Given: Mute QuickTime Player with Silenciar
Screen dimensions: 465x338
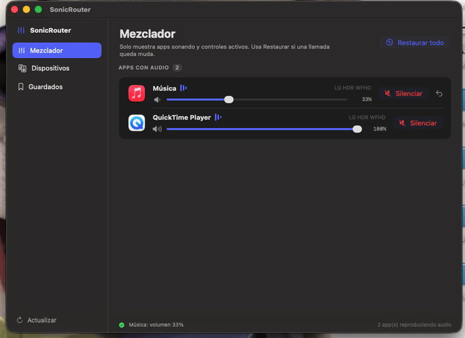Looking at the screenshot, I should 418,123.
